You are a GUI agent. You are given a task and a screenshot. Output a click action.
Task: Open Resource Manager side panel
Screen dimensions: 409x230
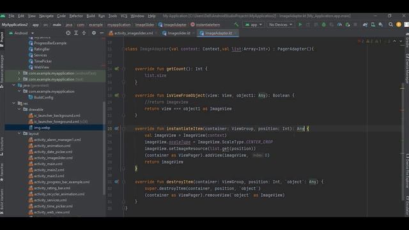click(x=2, y=71)
